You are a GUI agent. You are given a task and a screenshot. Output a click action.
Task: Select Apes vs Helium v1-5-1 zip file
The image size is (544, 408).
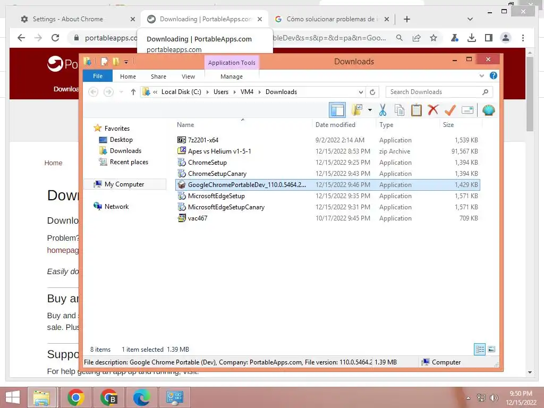(x=219, y=151)
